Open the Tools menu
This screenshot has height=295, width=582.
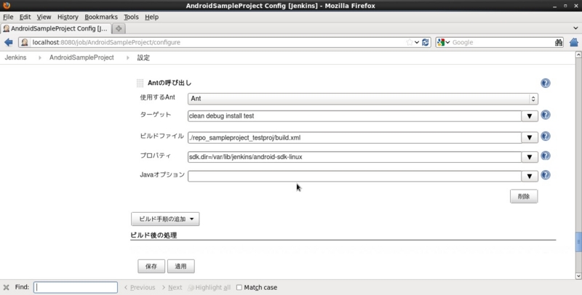point(131,17)
